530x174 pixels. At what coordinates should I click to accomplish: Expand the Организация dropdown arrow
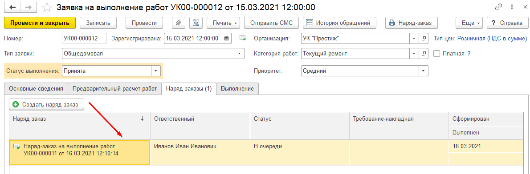(x=414, y=38)
